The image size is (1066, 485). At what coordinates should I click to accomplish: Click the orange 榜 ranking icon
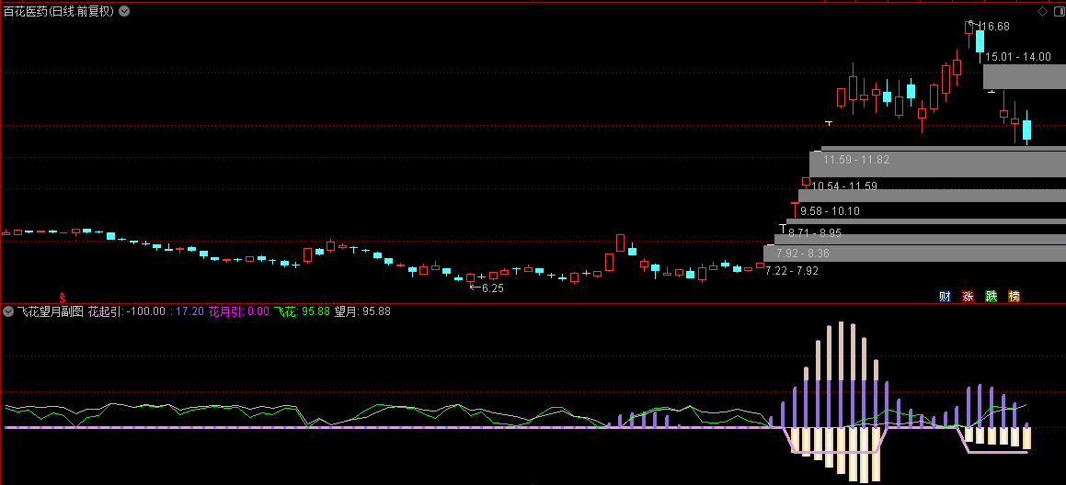tap(1014, 296)
